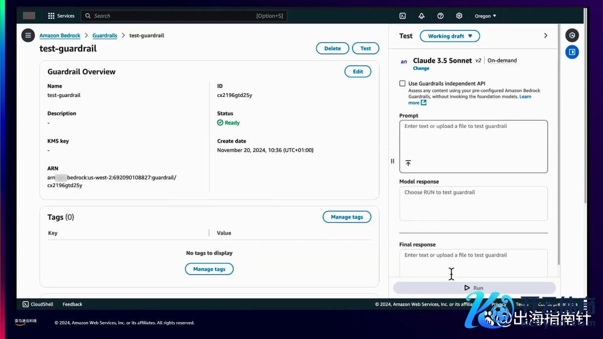
Task: Open the Services grid menu icon
Action: click(x=51, y=16)
